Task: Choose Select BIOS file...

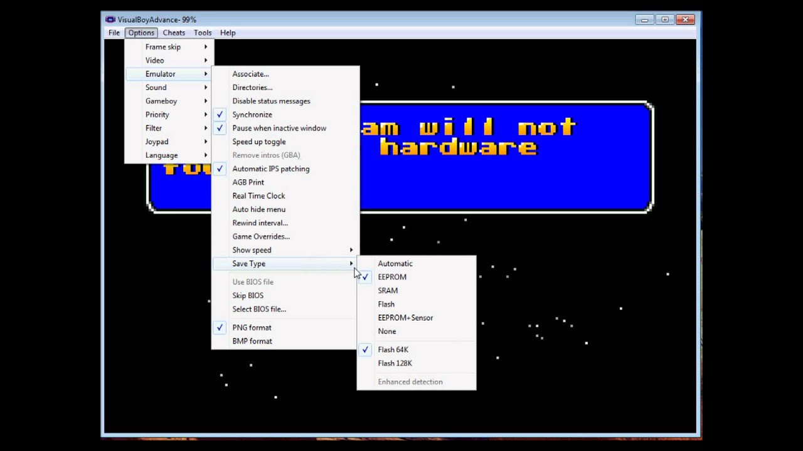Action: [x=285, y=309]
